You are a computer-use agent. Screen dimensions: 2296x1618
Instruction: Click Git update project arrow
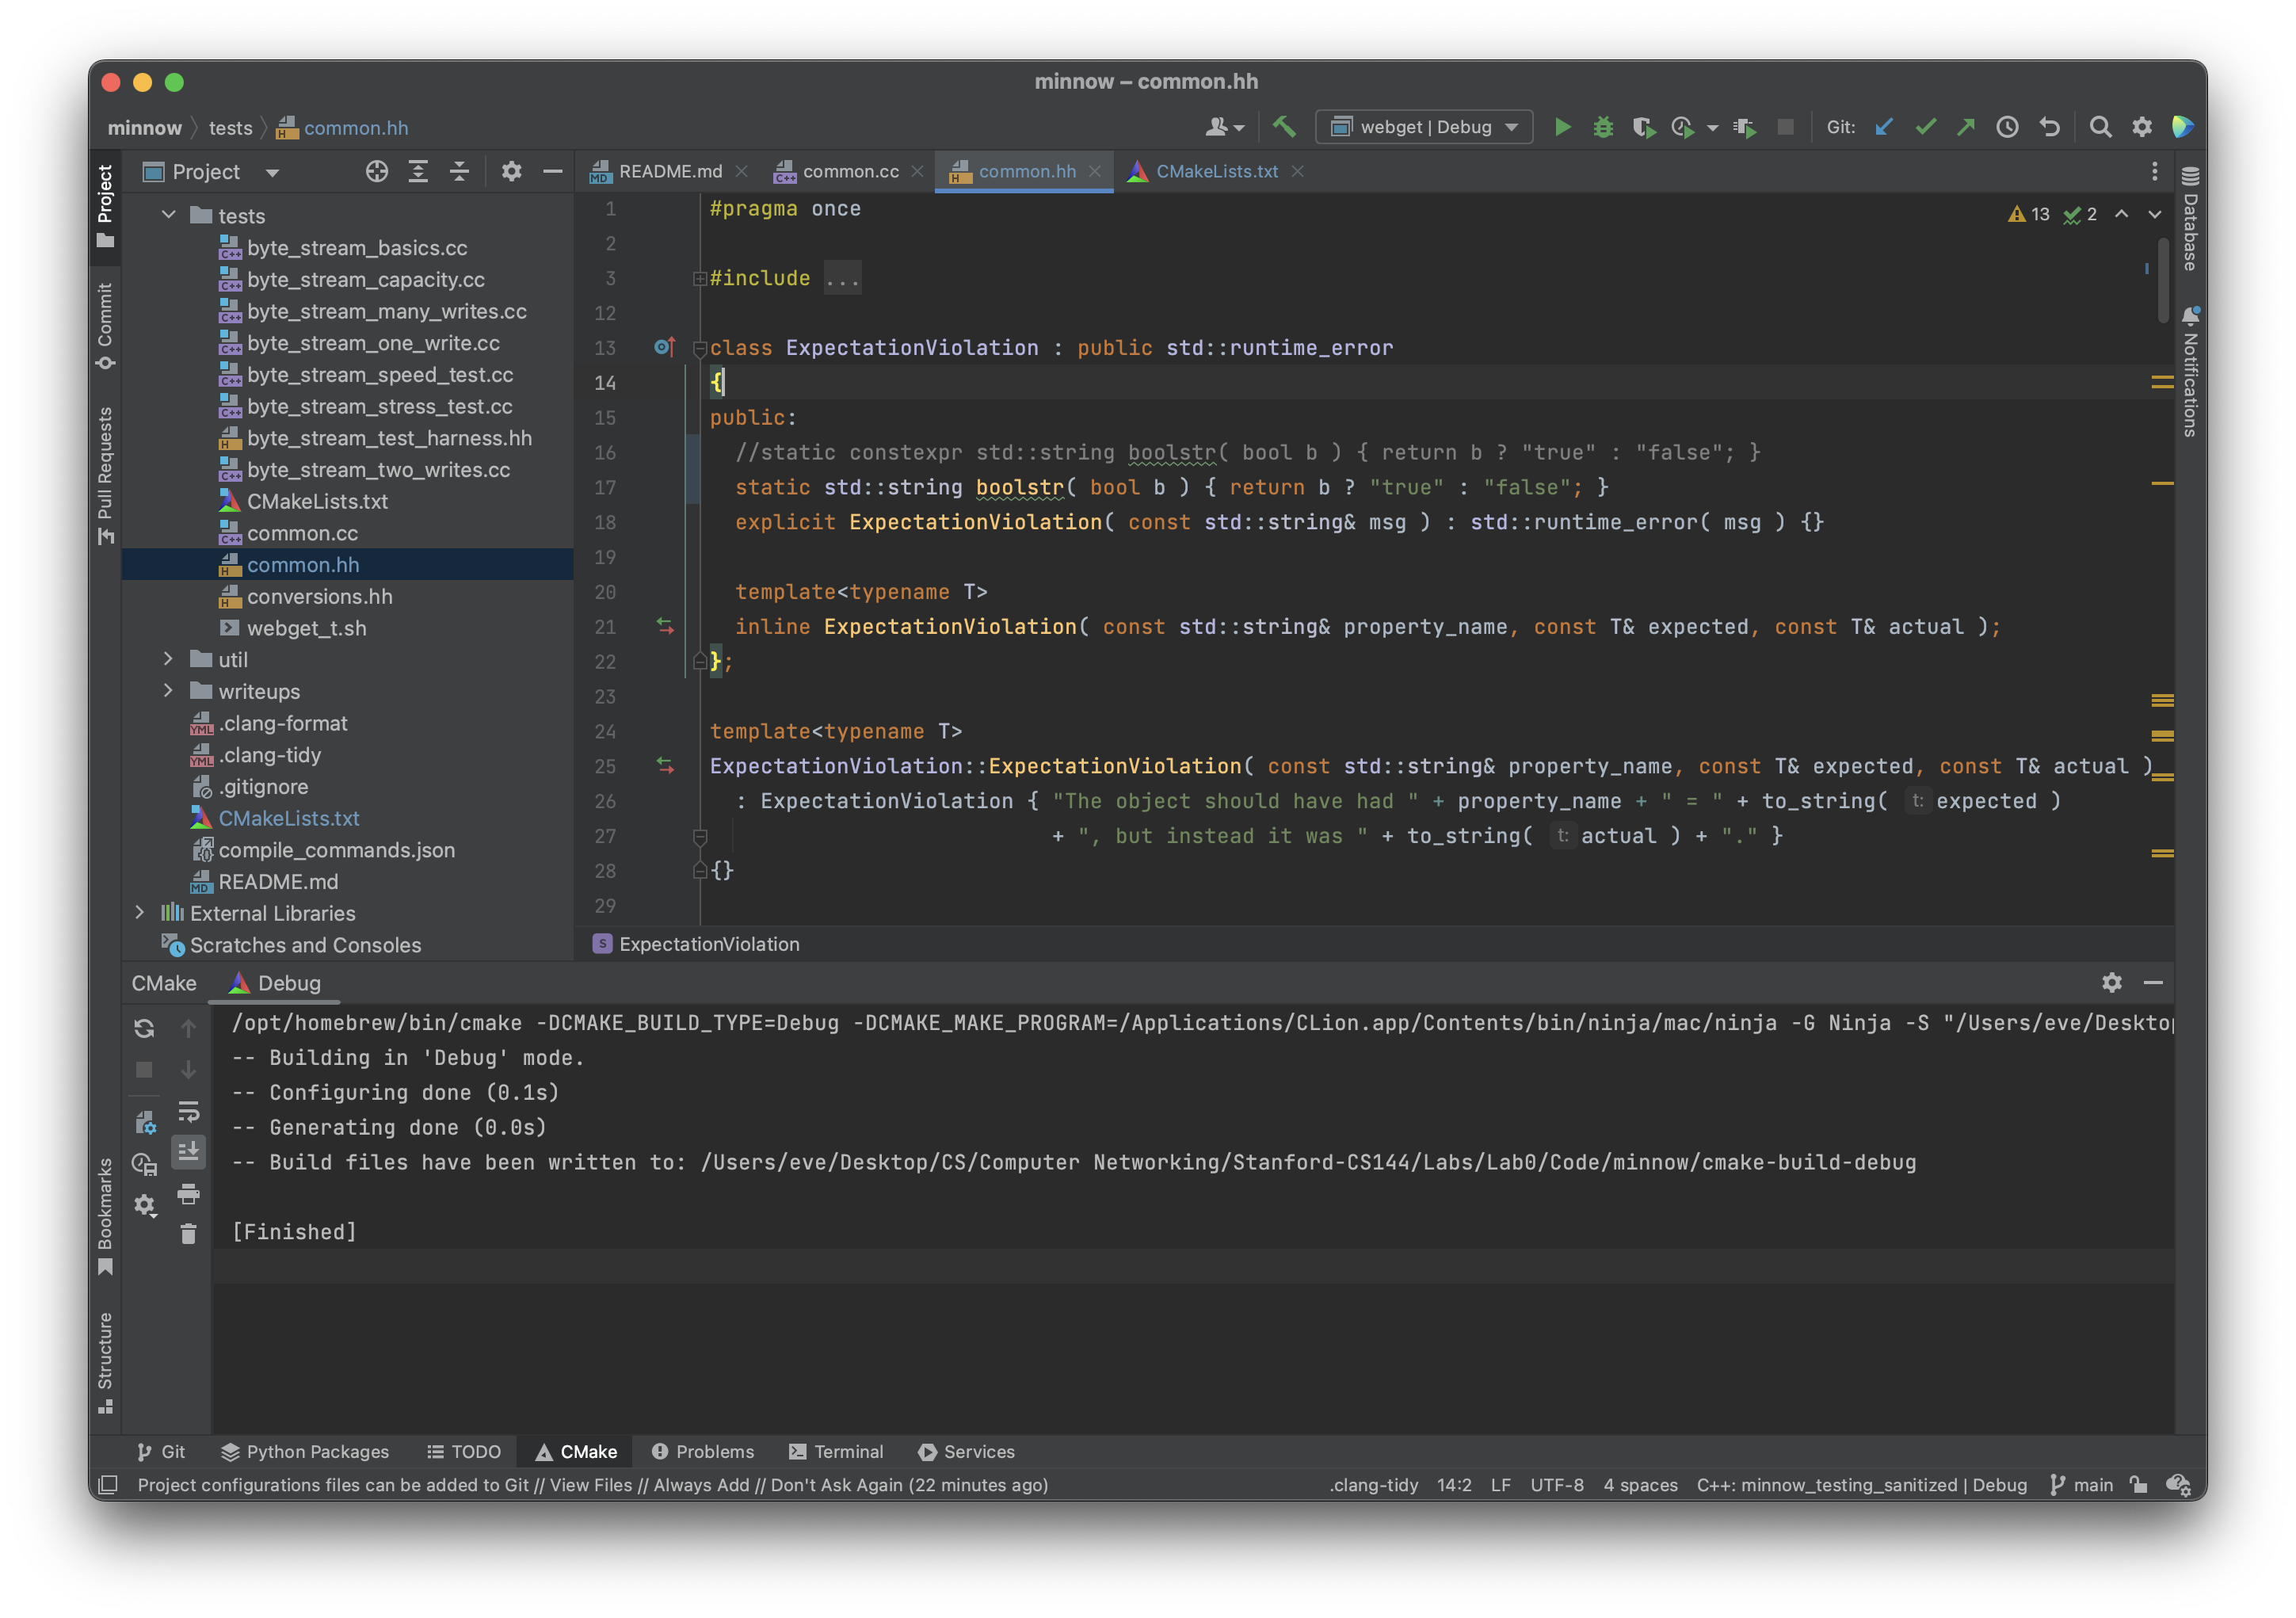click(x=1884, y=127)
